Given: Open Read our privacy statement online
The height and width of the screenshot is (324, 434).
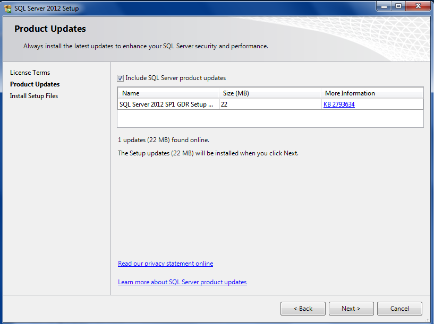Looking at the screenshot, I should click(x=166, y=264).
